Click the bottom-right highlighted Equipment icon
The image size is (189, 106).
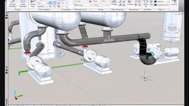point(140,5)
